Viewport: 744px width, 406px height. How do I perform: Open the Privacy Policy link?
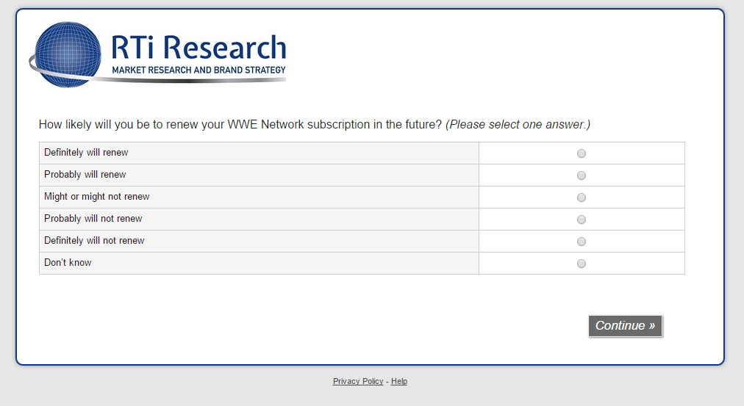(358, 382)
